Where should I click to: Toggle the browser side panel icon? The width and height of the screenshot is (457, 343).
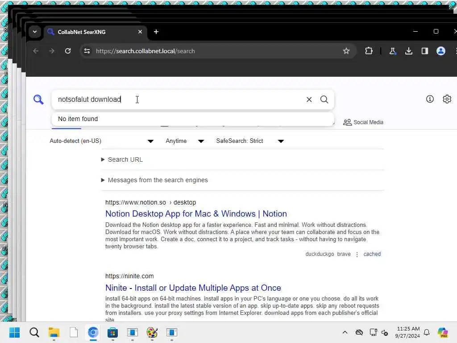coord(425,51)
